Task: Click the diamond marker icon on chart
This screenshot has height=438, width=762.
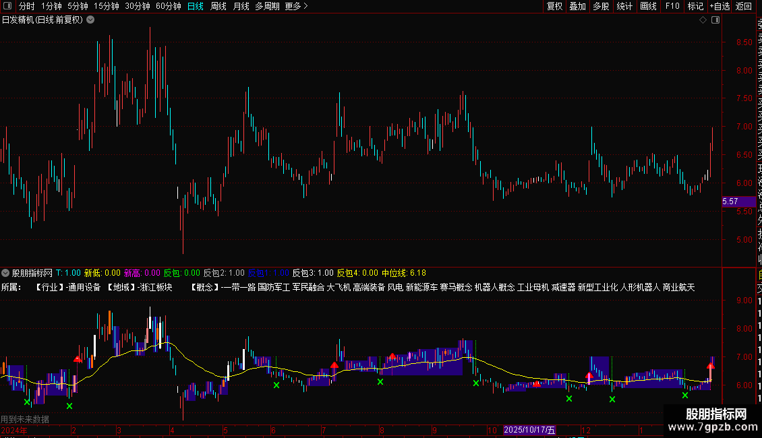Action: [703, 20]
